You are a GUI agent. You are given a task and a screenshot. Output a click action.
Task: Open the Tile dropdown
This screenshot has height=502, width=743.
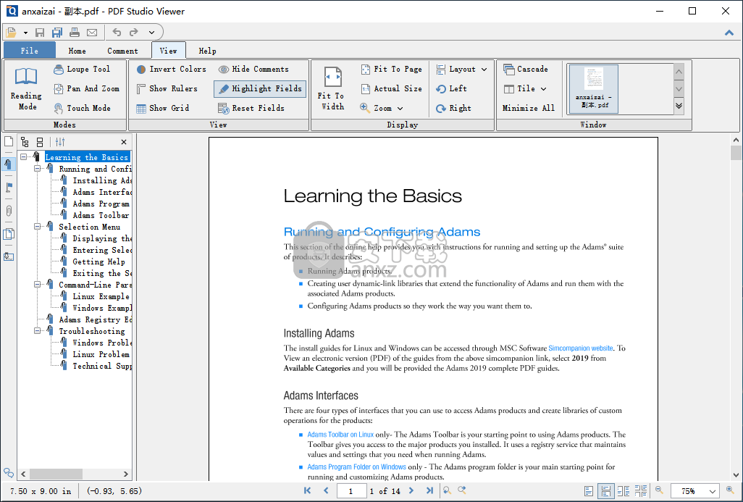pyautogui.click(x=525, y=88)
